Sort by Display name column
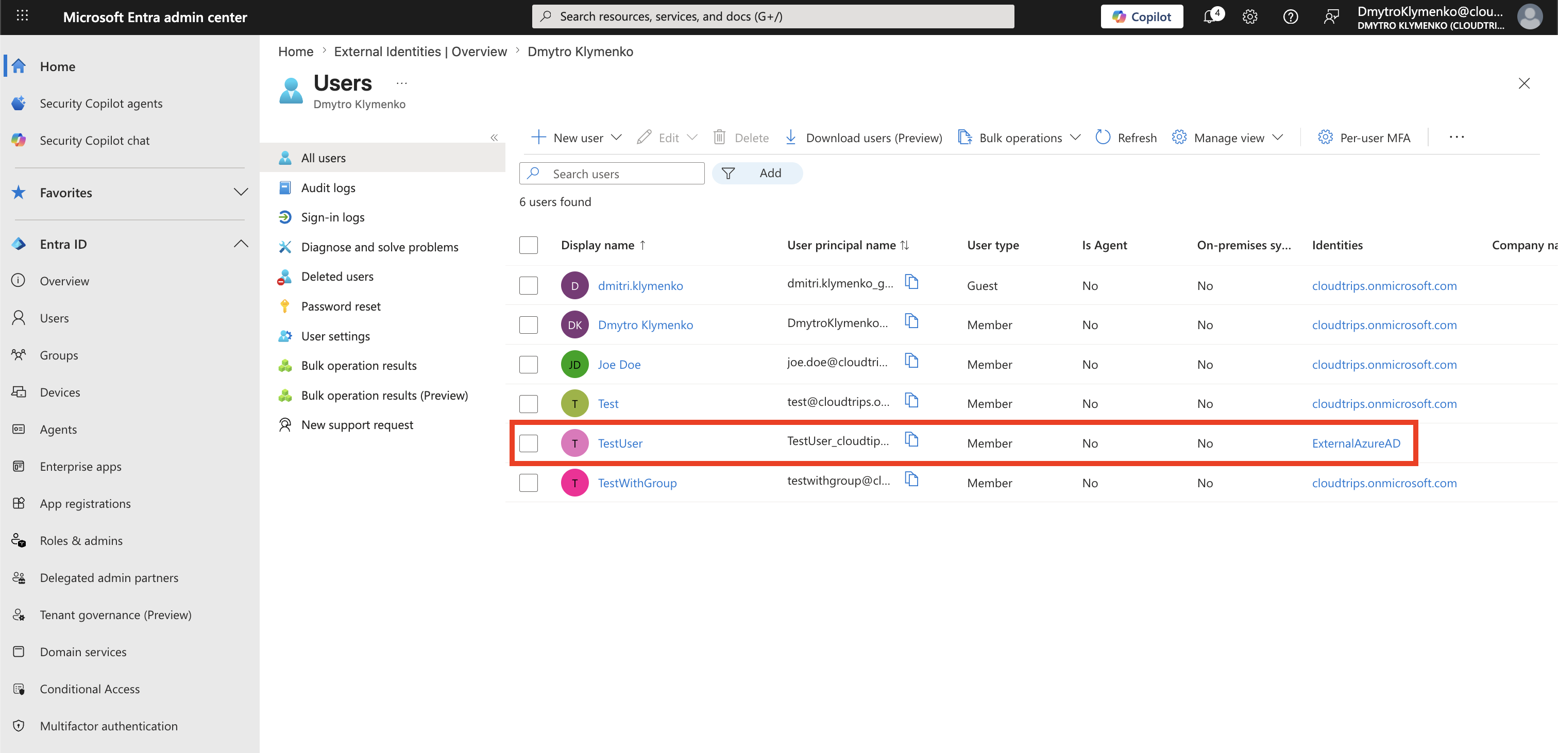 click(x=603, y=245)
